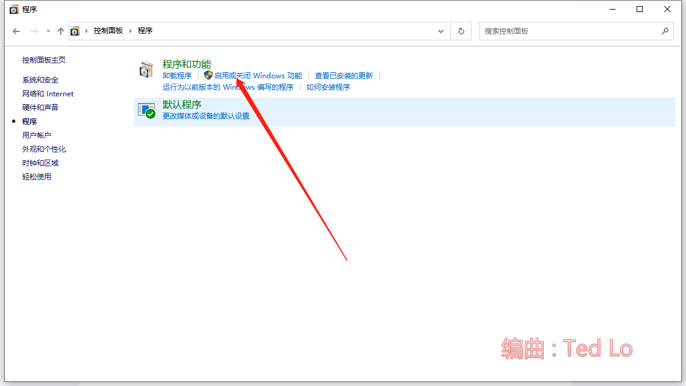The width and height of the screenshot is (686, 386).
Task: Click the magnifying glass in the search box
Action: 665,31
